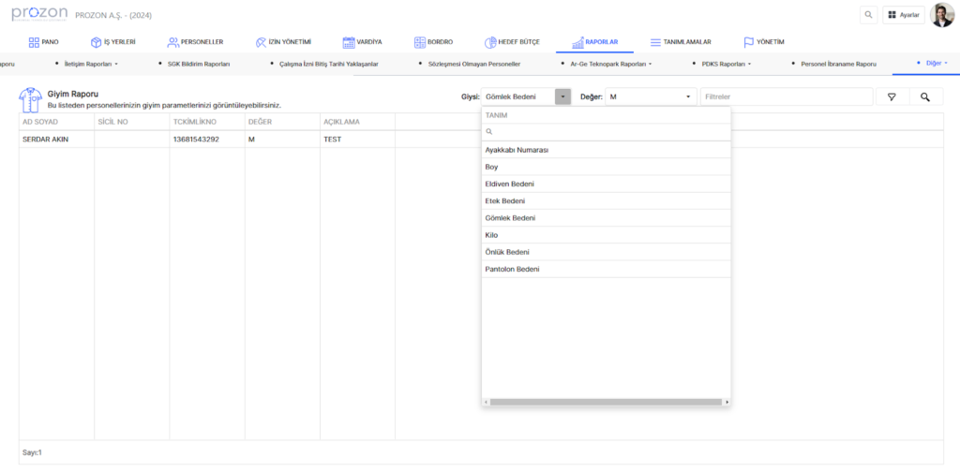The image size is (960, 472).
Task: Open SGK Bildirim Raporları link
Action: pyautogui.click(x=198, y=64)
